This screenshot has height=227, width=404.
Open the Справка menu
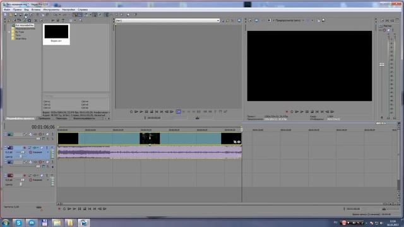pos(83,9)
